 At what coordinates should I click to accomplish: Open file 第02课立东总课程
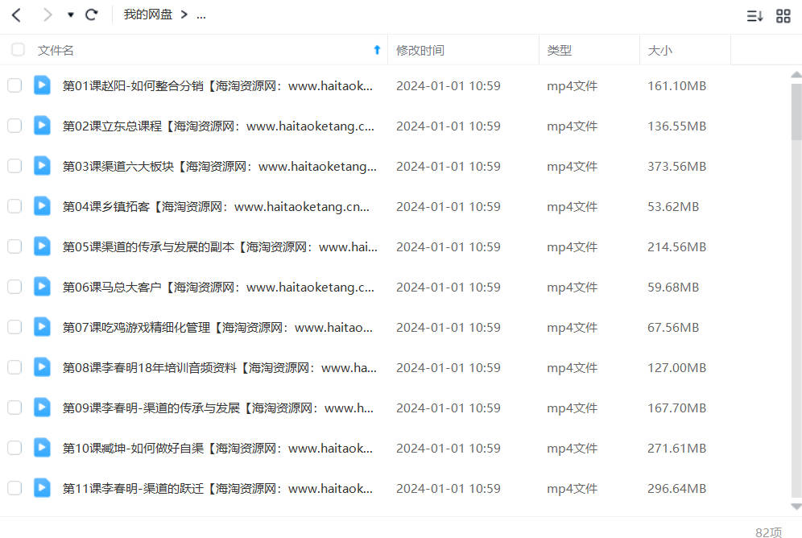coord(218,126)
